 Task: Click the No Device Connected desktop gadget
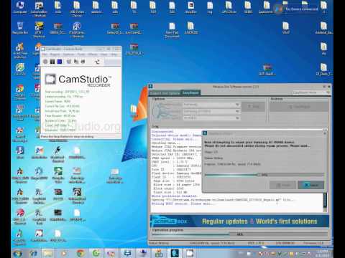[296, 9]
